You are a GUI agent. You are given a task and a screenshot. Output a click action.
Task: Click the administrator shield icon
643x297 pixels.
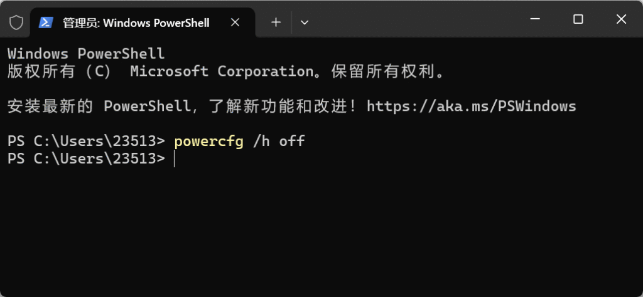(x=16, y=23)
